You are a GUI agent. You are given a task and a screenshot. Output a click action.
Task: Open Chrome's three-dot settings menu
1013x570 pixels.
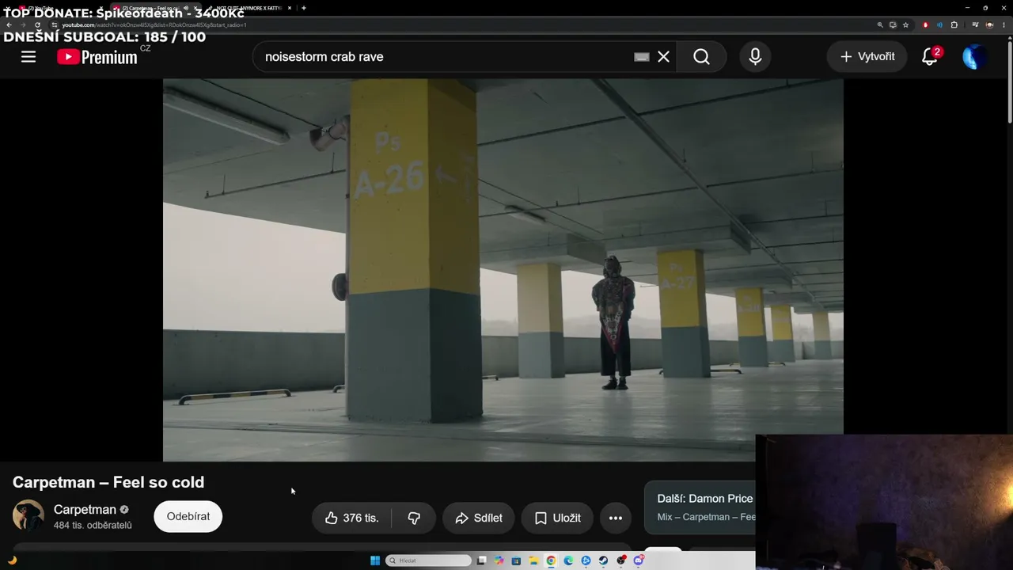point(1004,25)
